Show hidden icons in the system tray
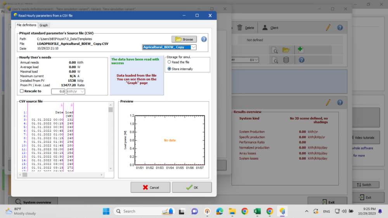Viewport: 388px width, 218px height. [307, 211]
